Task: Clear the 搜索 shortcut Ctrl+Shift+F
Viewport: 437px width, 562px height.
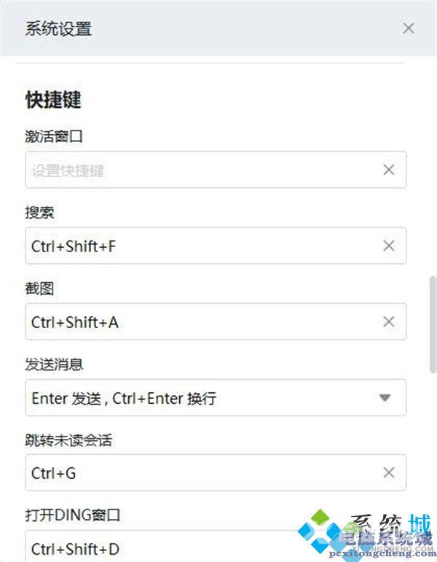Action: pyautogui.click(x=389, y=246)
